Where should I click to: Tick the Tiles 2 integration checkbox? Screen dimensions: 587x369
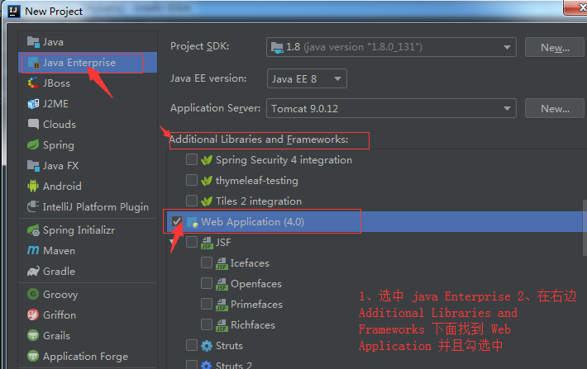coord(192,201)
